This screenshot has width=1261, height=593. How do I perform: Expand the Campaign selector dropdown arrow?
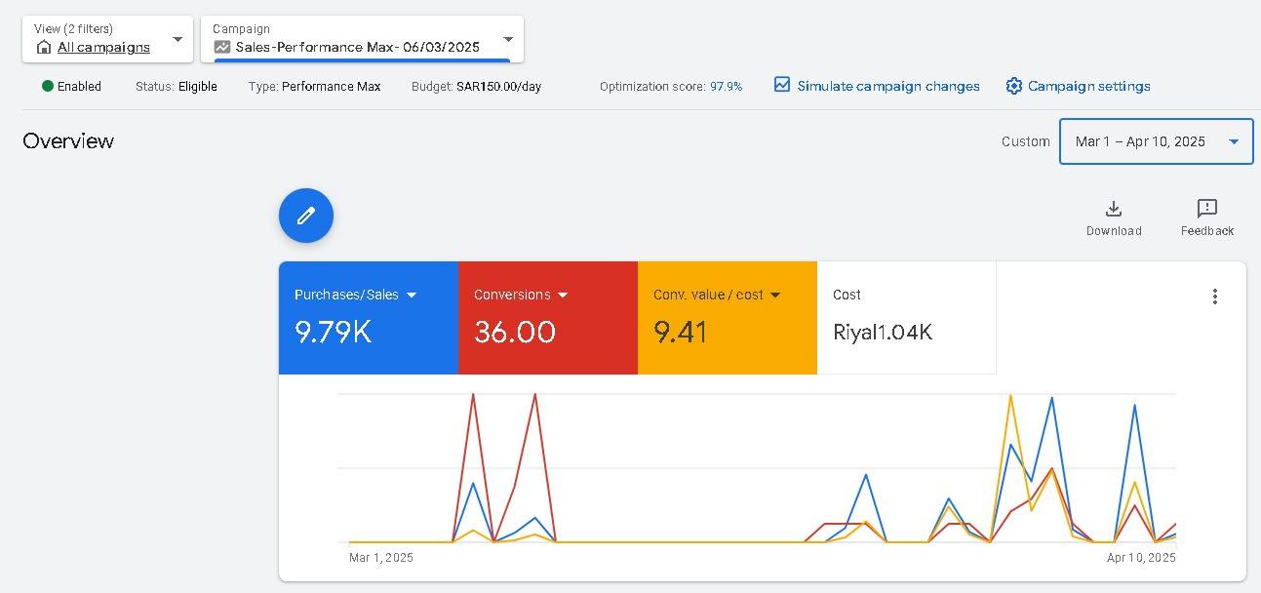[x=508, y=39]
